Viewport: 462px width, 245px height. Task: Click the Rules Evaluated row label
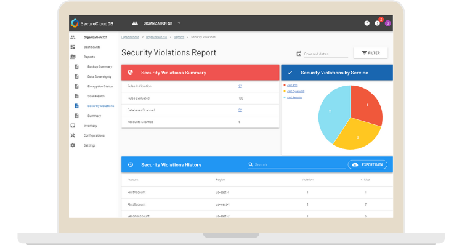[139, 98]
